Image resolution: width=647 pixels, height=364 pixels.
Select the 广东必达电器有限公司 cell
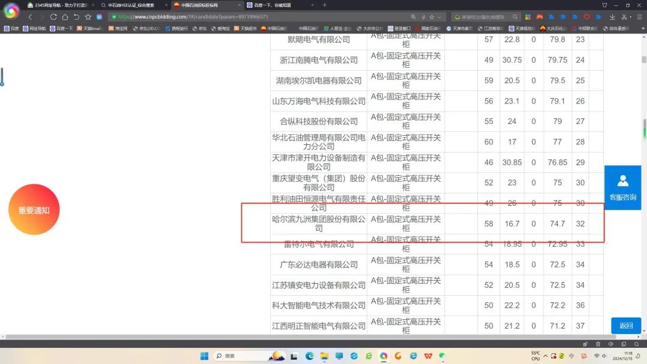tap(319, 265)
